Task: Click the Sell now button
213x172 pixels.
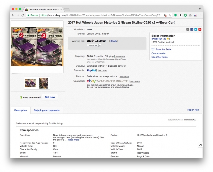Action: pyautogui.click(x=50, y=97)
